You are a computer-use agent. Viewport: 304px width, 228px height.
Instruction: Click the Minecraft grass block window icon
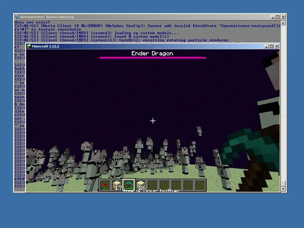(29, 46)
